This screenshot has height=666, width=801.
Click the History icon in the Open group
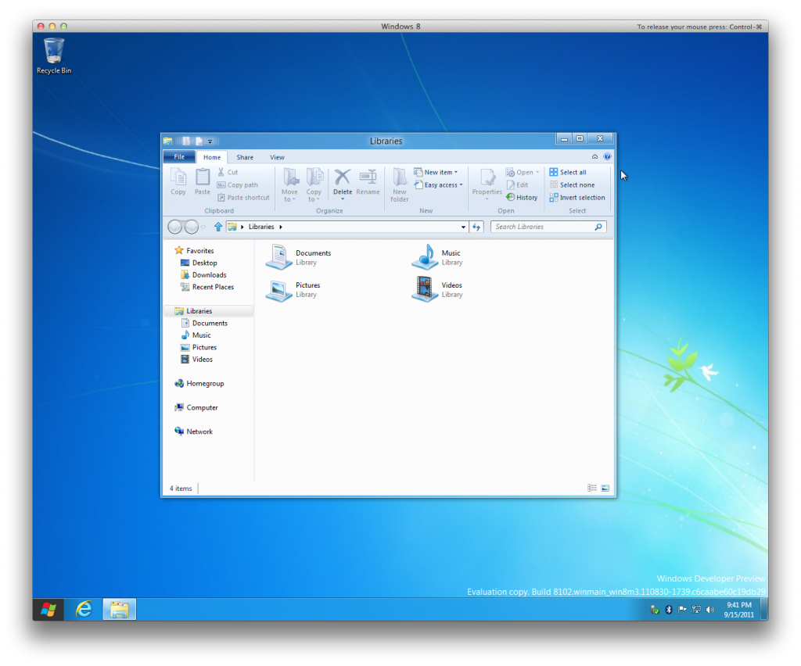tap(522, 197)
